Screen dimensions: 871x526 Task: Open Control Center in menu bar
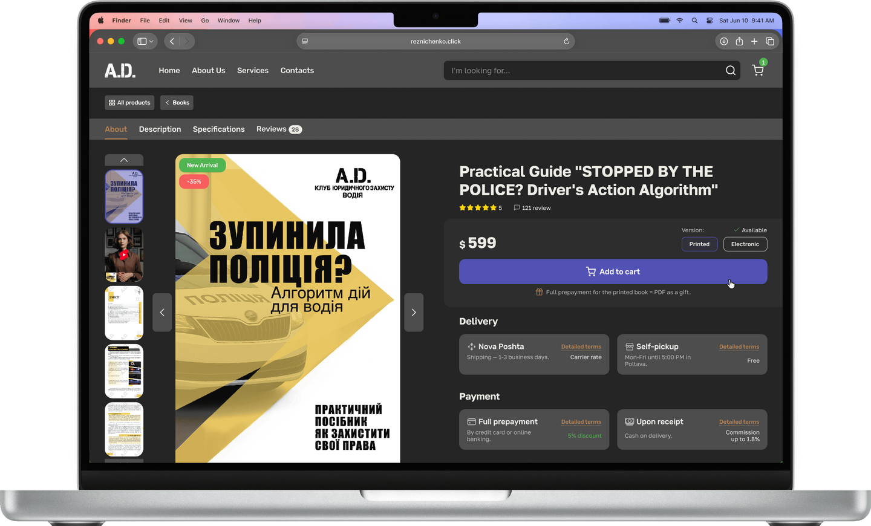[x=710, y=21]
